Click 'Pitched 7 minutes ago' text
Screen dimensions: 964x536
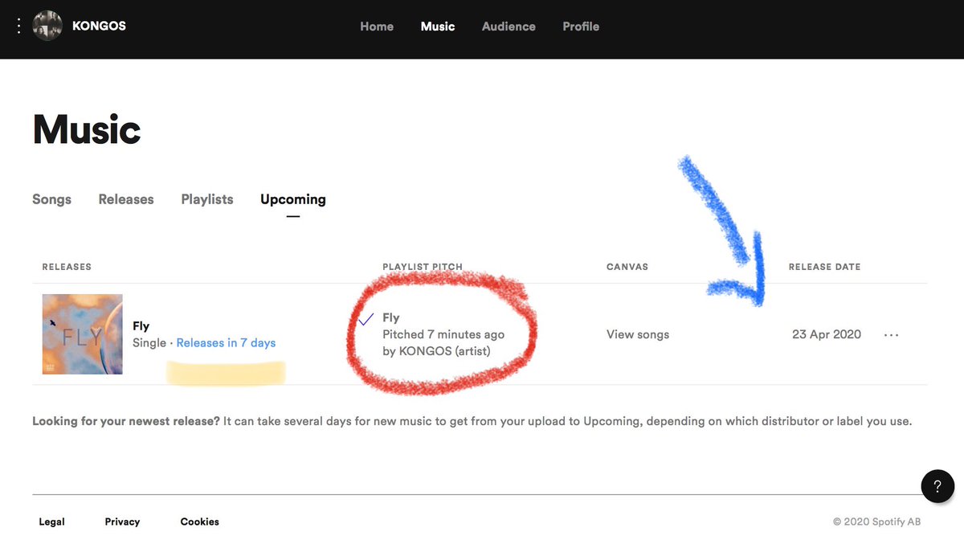[x=443, y=334]
